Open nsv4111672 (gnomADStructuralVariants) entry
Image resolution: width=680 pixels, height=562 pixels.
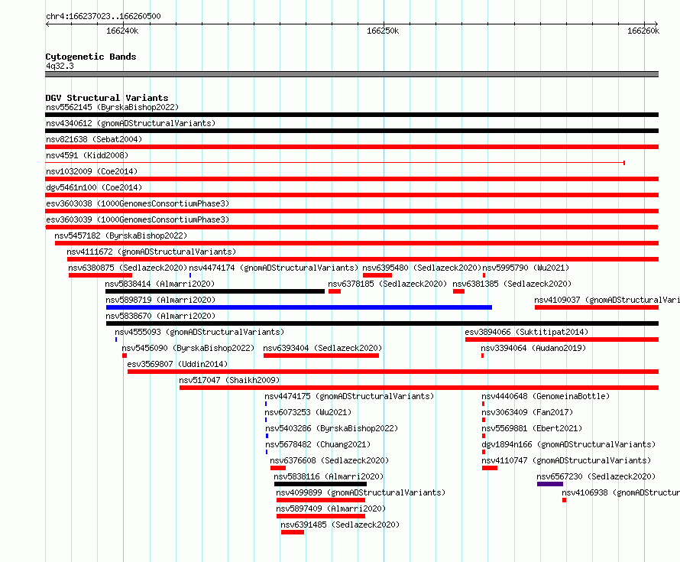(x=151, y=252)
